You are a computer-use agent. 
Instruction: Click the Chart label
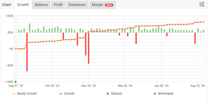coord(7,5)
